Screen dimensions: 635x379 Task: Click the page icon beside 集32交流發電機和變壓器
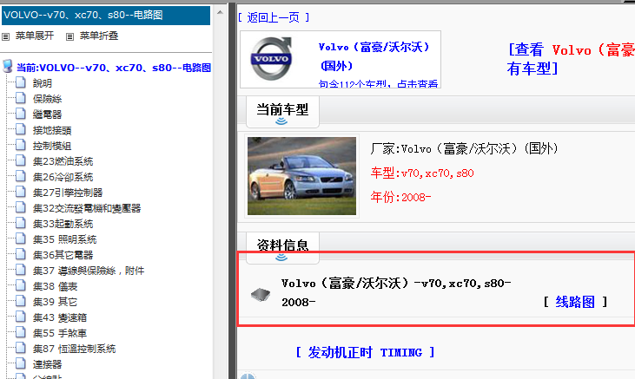point(21,207)
